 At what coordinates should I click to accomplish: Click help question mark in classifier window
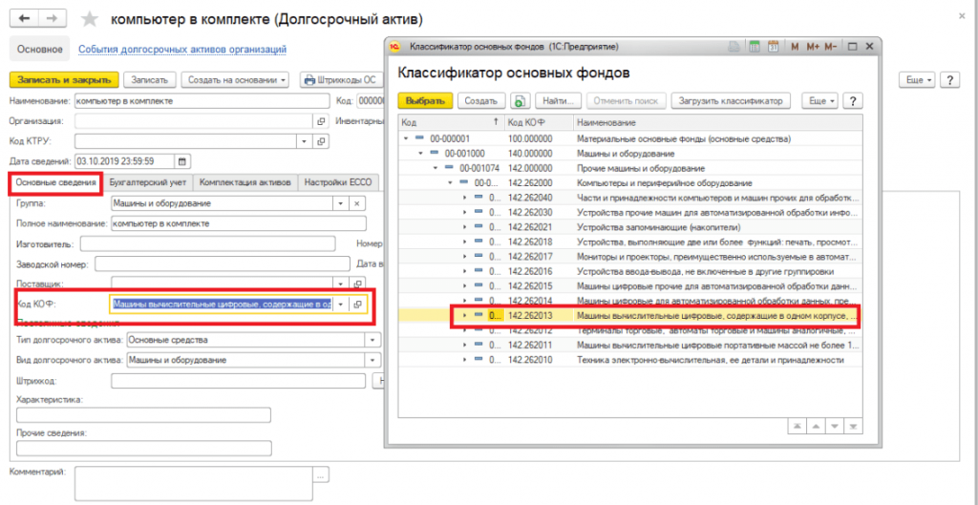[x=851, y=100]
